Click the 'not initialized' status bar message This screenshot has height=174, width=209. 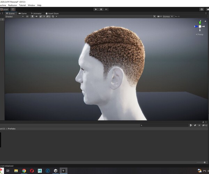point(7,166)
